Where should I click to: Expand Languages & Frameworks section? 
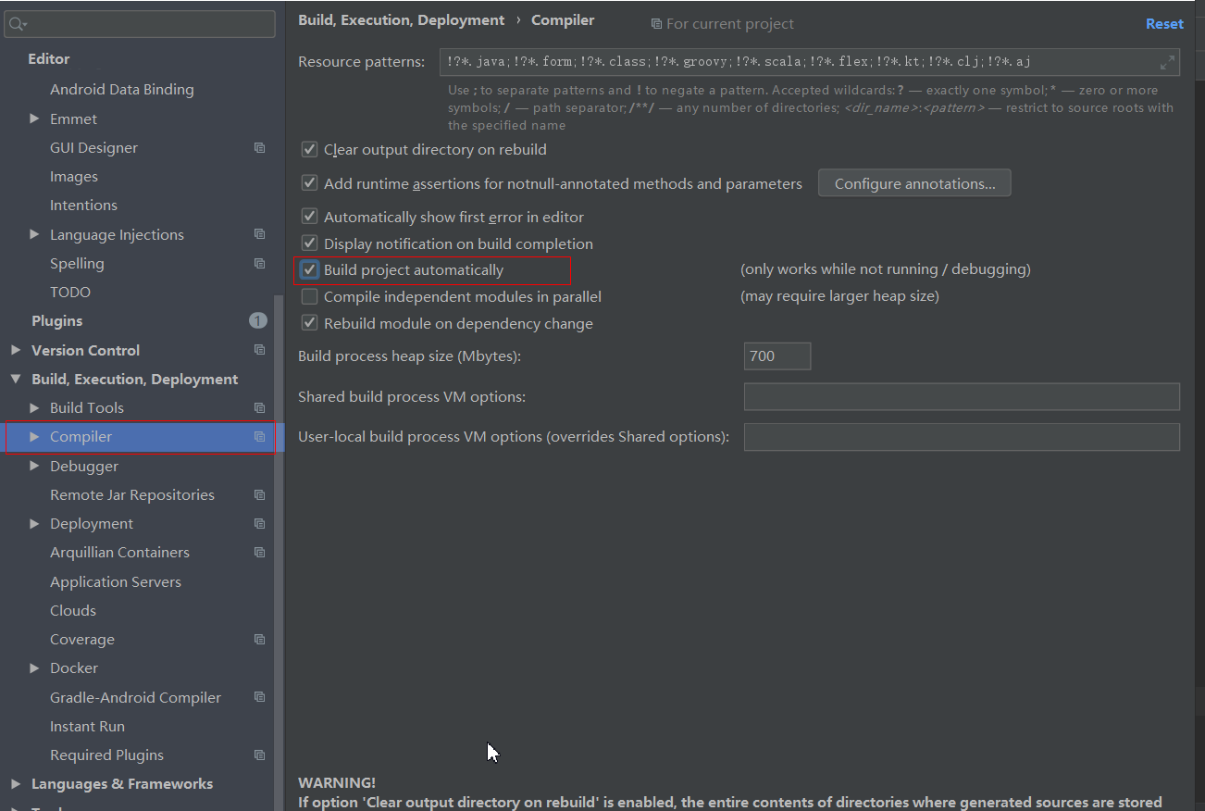point(16,783)
